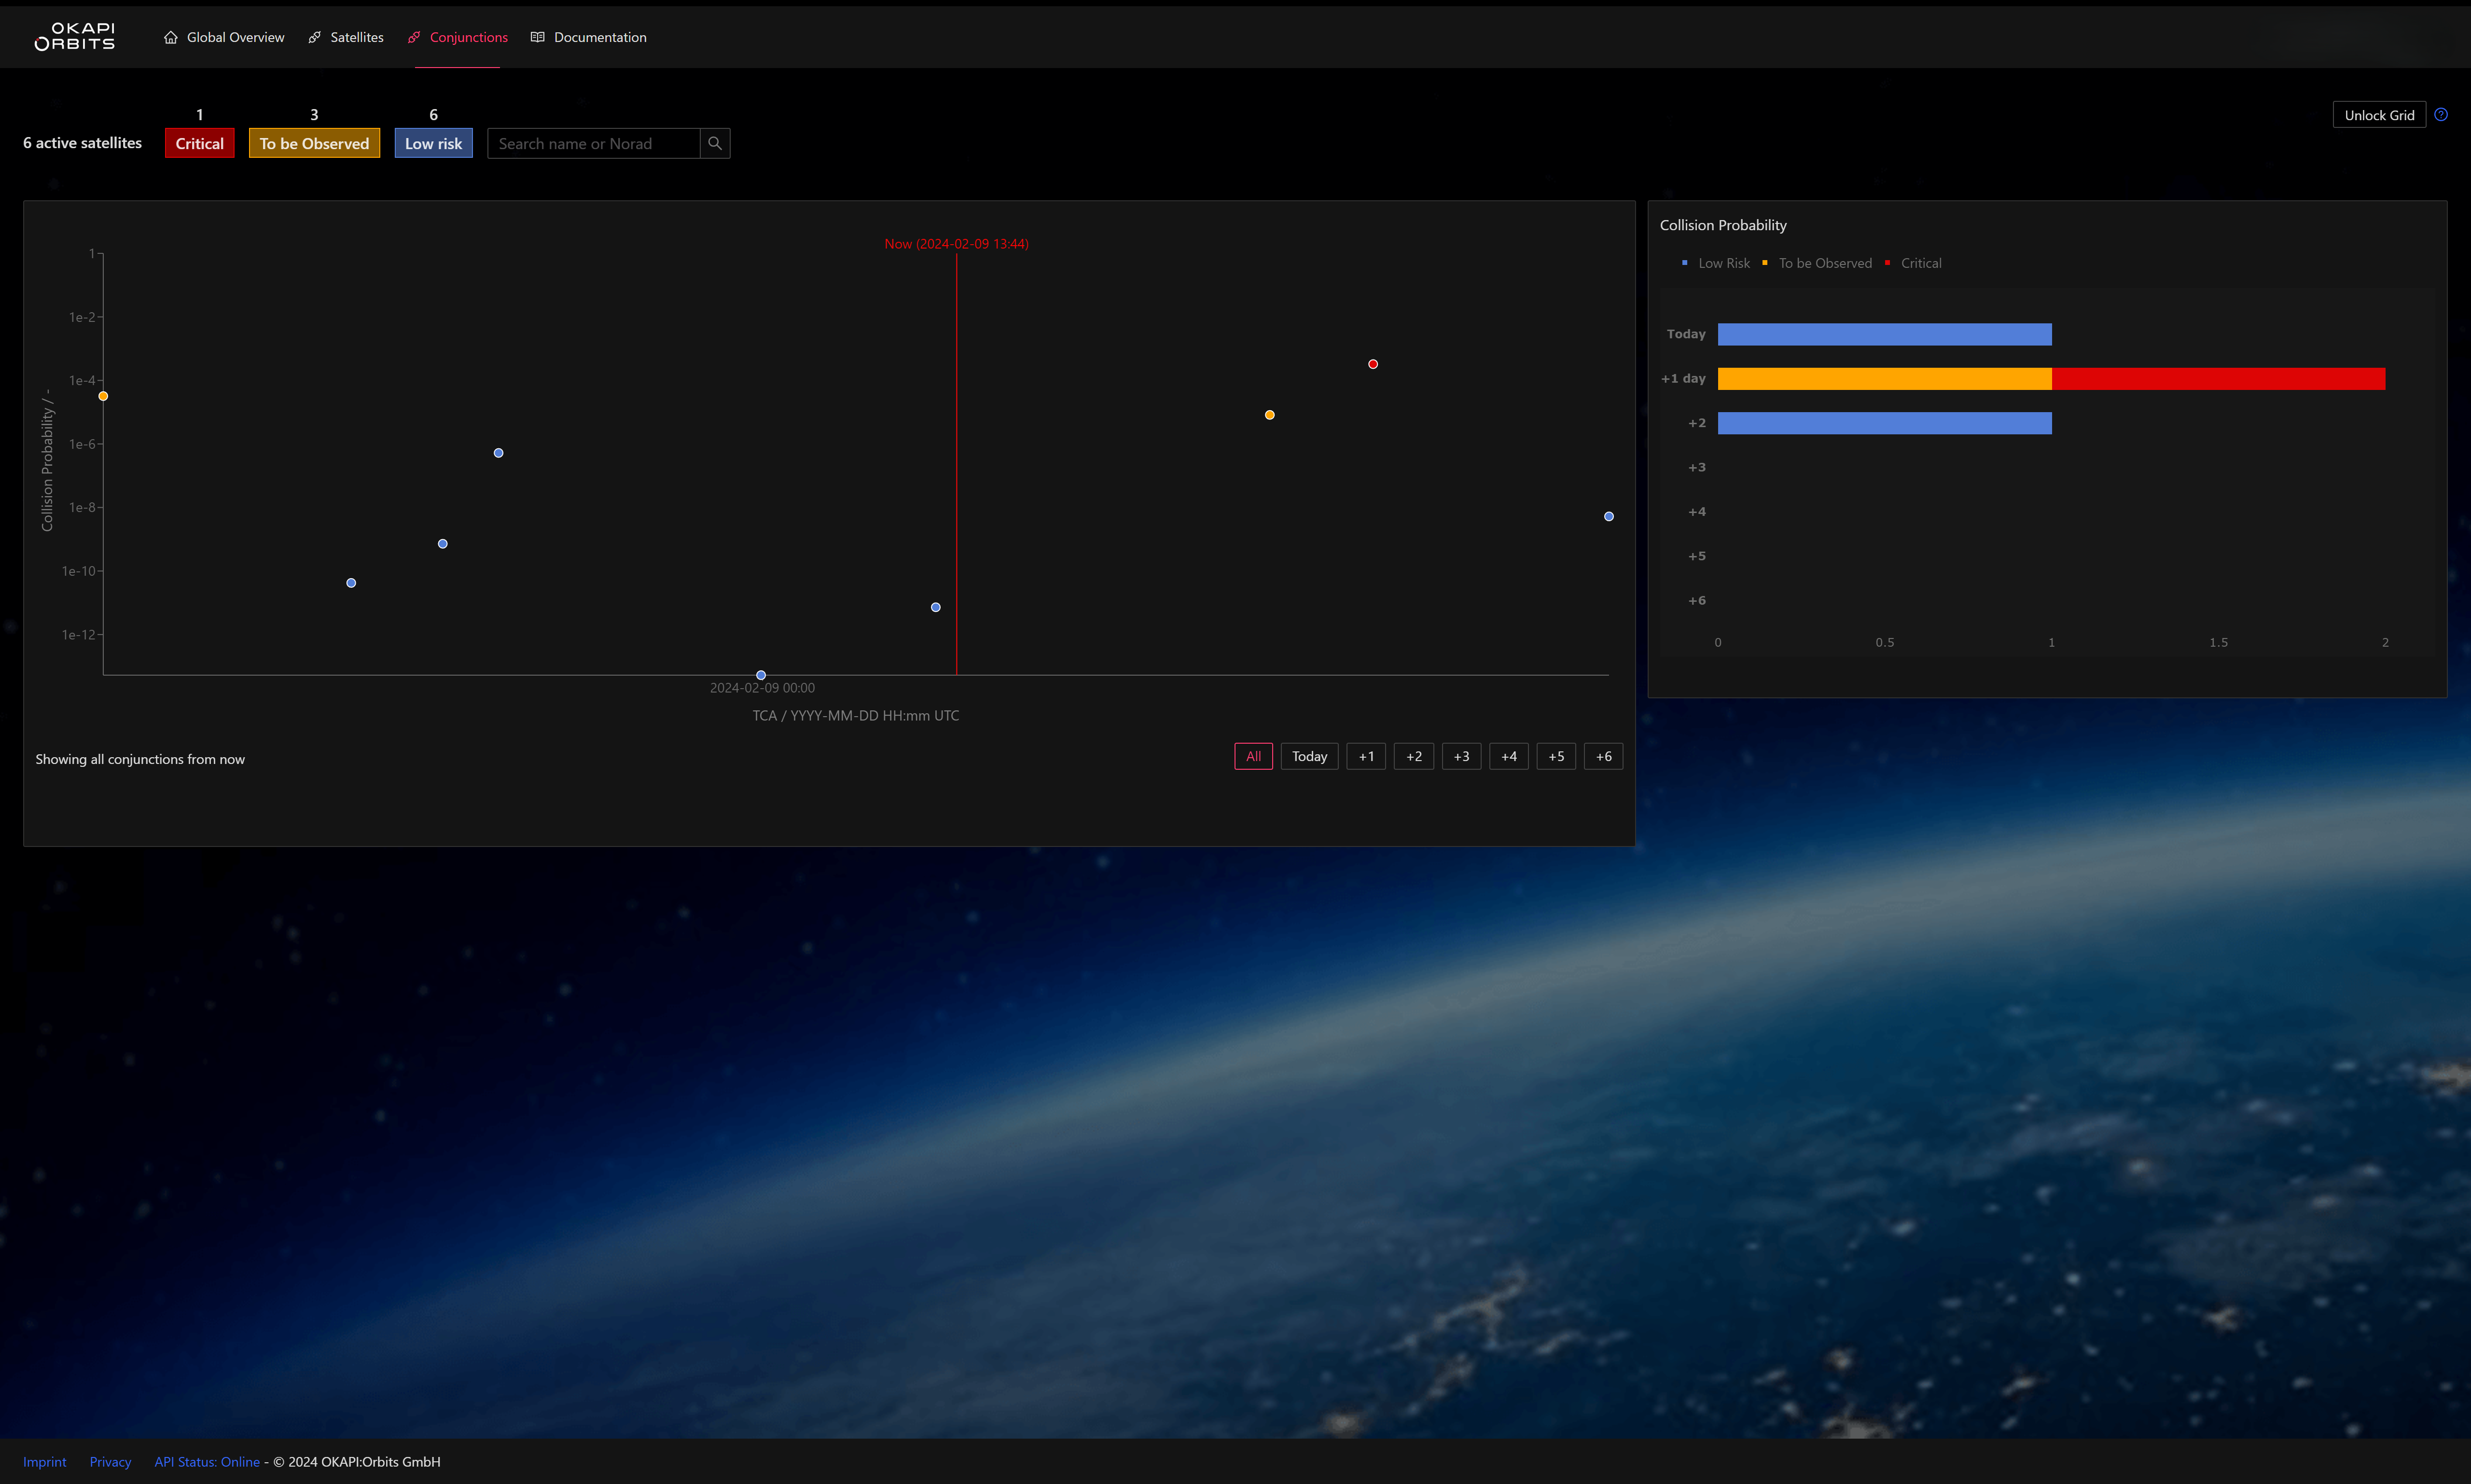Click the Showing all conjunctions from now text
The width and height of the screenshot is (2471, 1484).
click(140, 759)
